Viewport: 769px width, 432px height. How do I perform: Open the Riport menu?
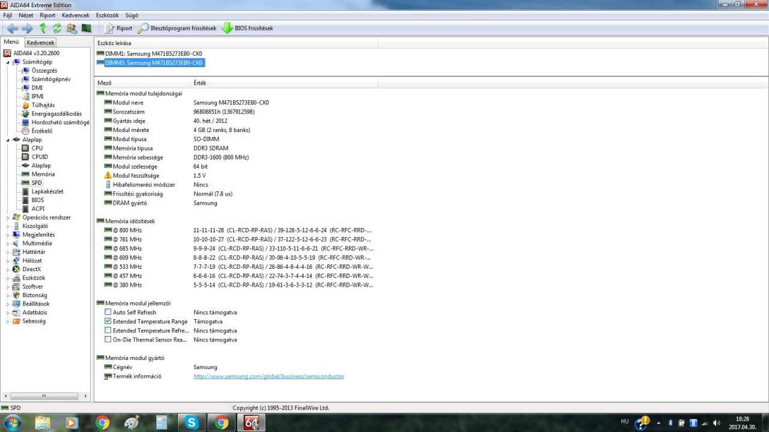pos(47,15)
